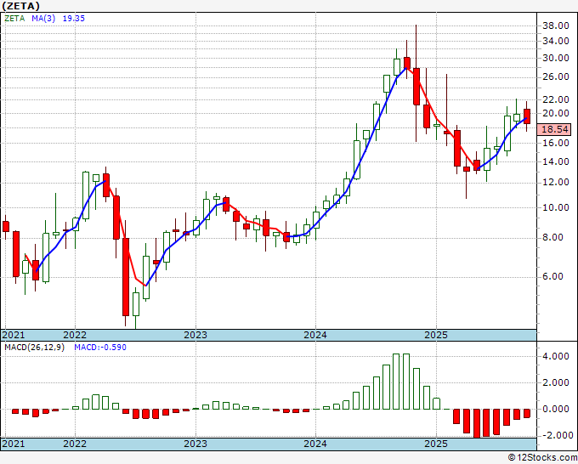The height and width of the screenshot is (464, 578).
Task: Click the 4.000 MACD axis label
Action: click(x=556, y=357)
